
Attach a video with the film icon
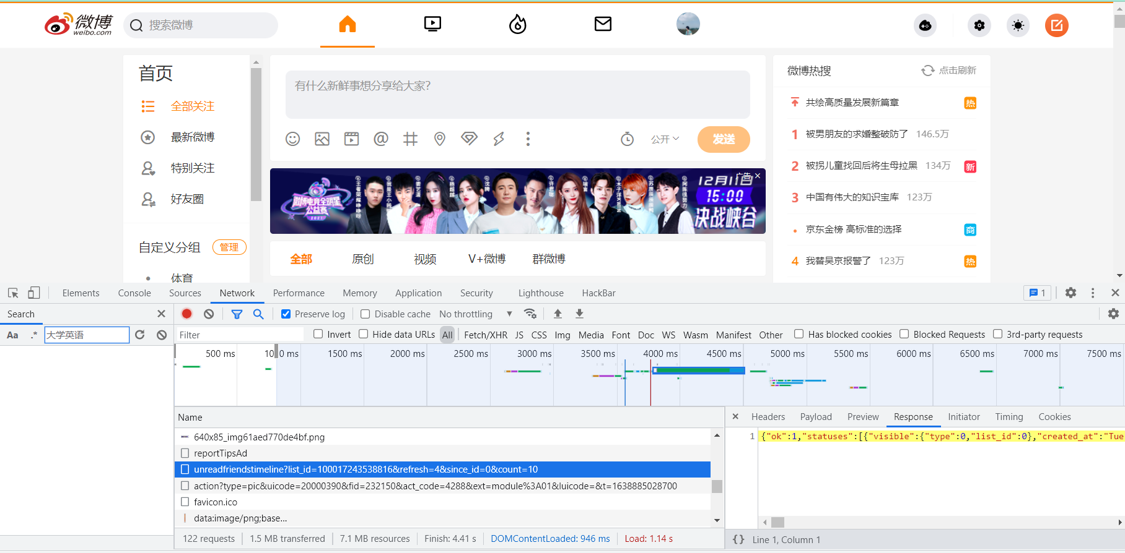pyautogui.click(x=352, y=139)
